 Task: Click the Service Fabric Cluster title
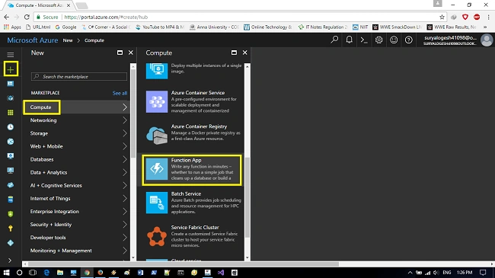tap(195, 227)
